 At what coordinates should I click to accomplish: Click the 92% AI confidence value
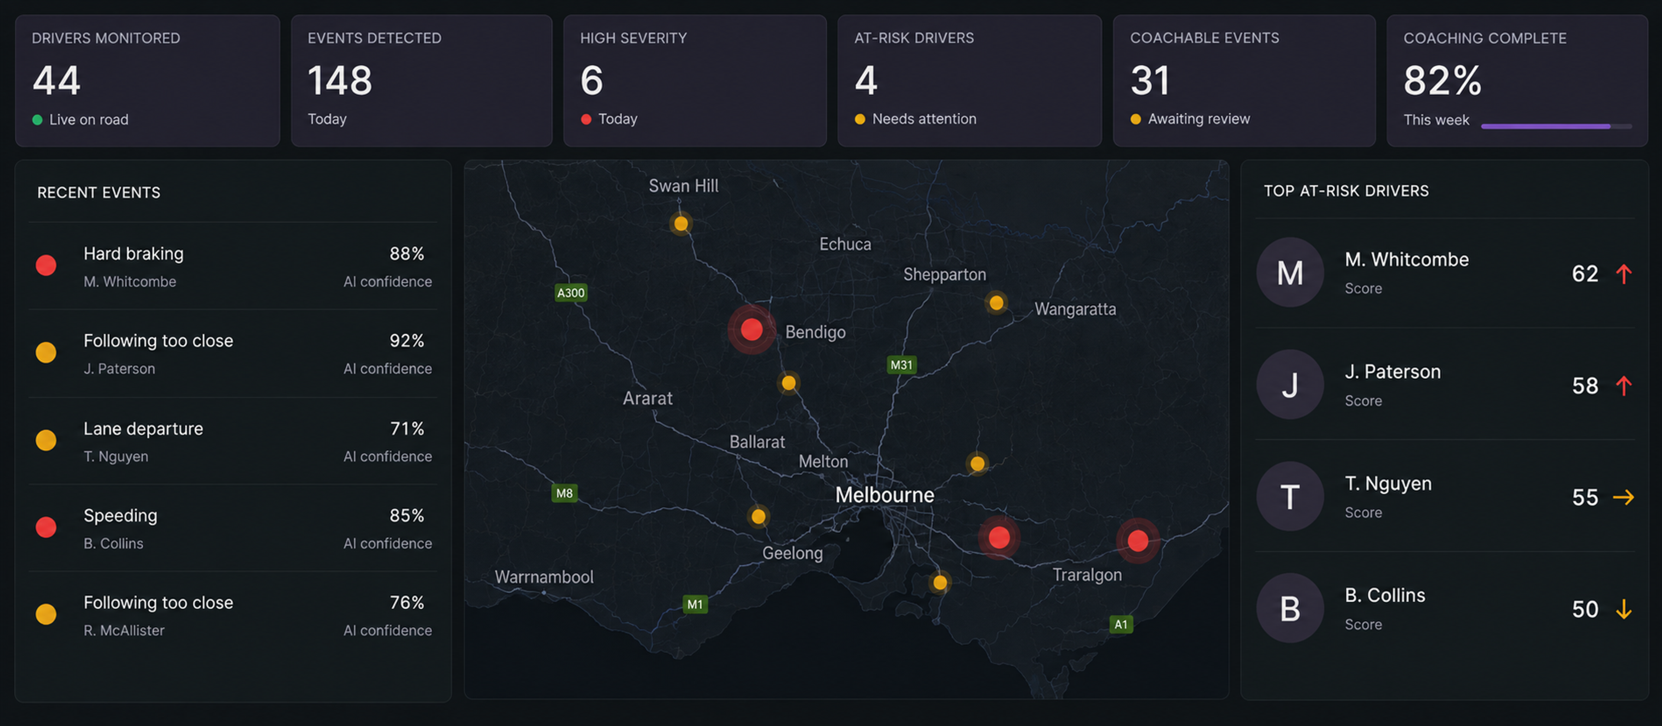[x=406, y=341]
